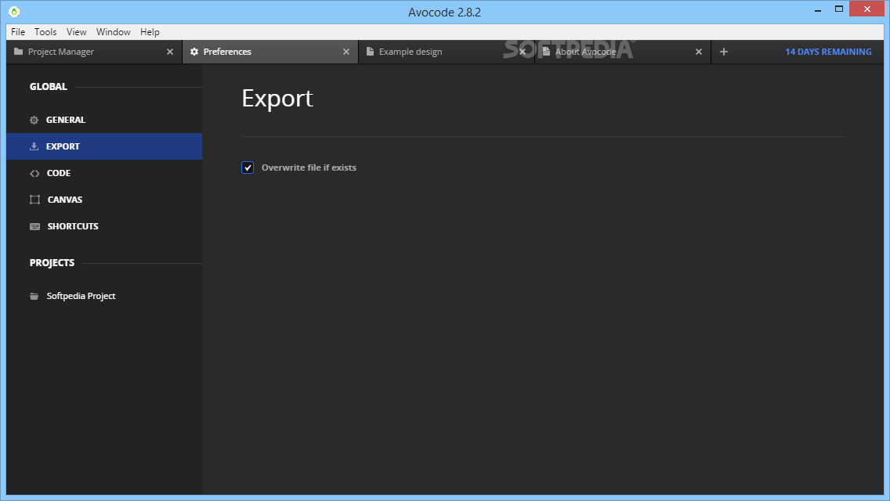Screen dimensions: 890x501
Task: Open the General settings gear icon
Action: pyautogui.click(x=34, y=120)
